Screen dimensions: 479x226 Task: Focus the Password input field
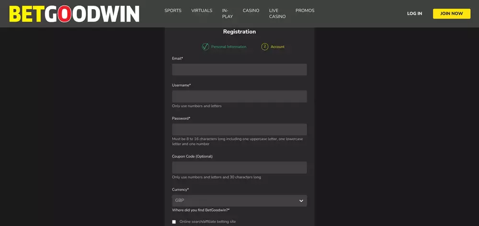coord(239,129)
